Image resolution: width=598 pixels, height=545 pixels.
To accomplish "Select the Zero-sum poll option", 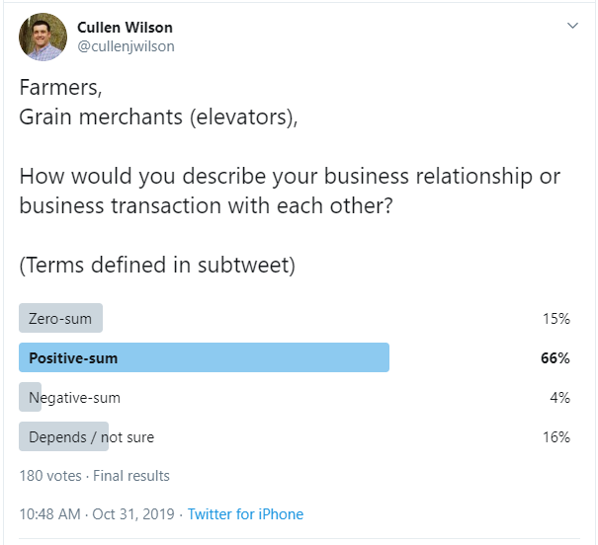I will (60, 319).
